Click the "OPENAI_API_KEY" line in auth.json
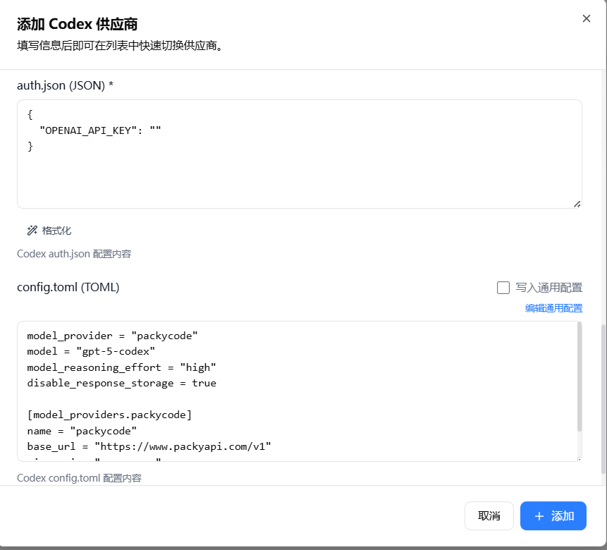The image size is (607, 550). click(100, 131)
